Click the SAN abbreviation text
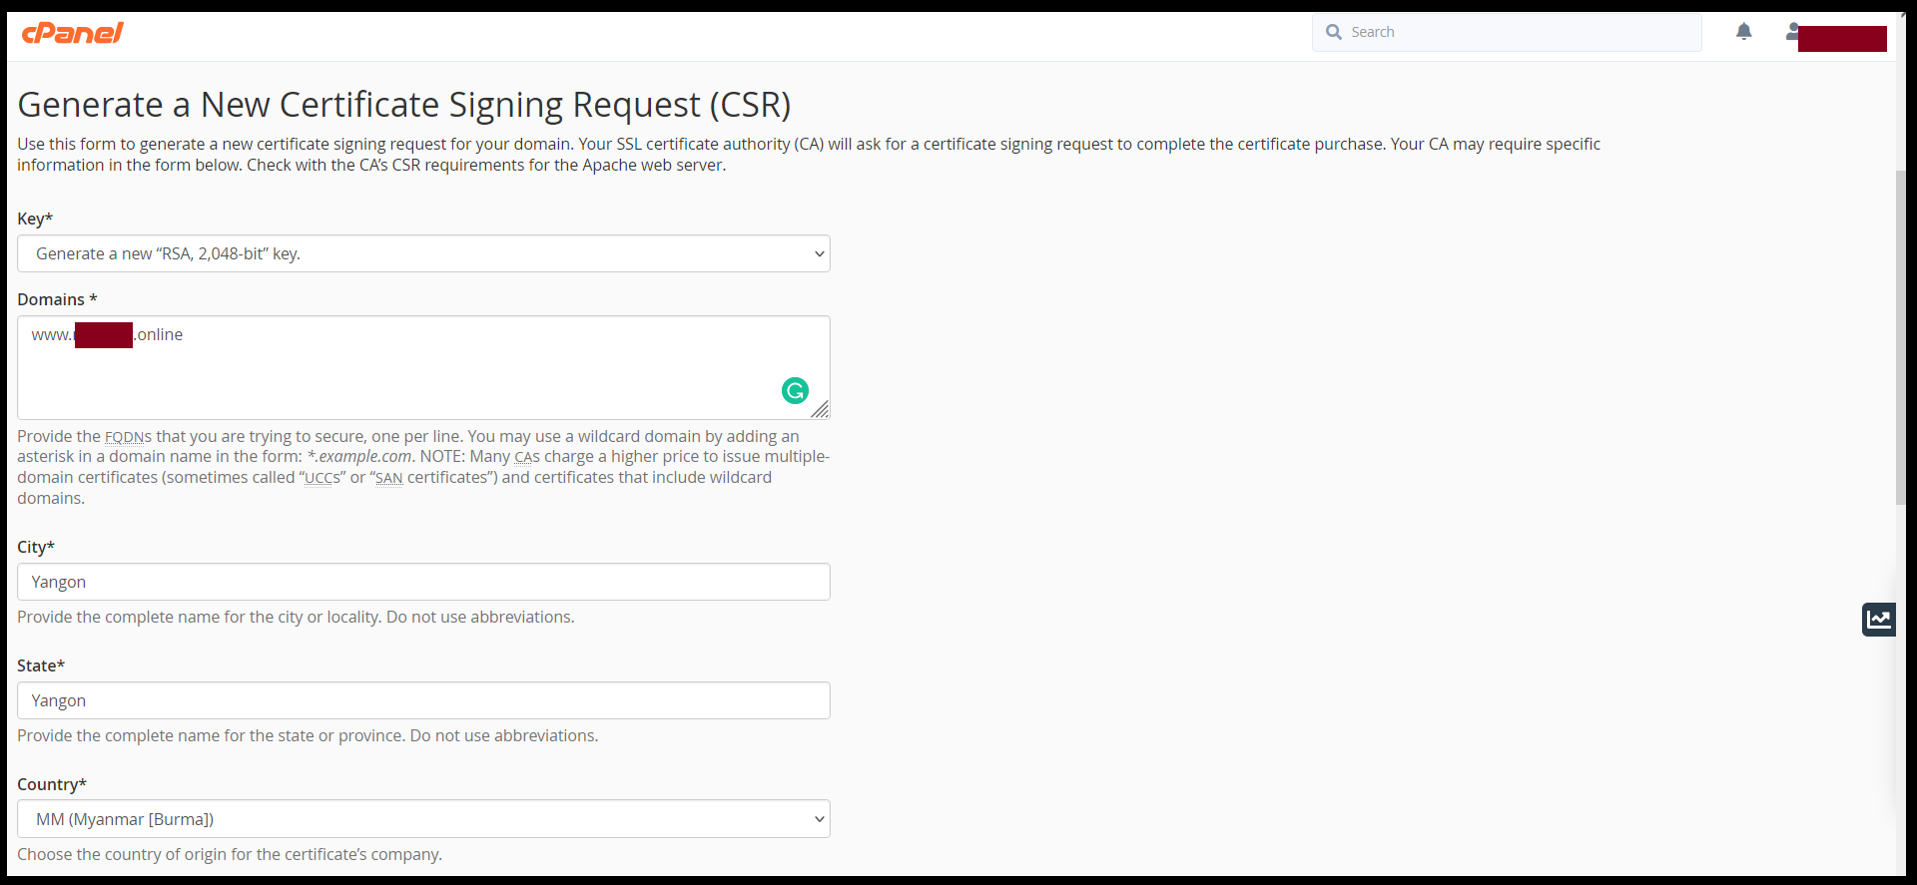Screen dimensions: 1917x885 click(388, 478)
